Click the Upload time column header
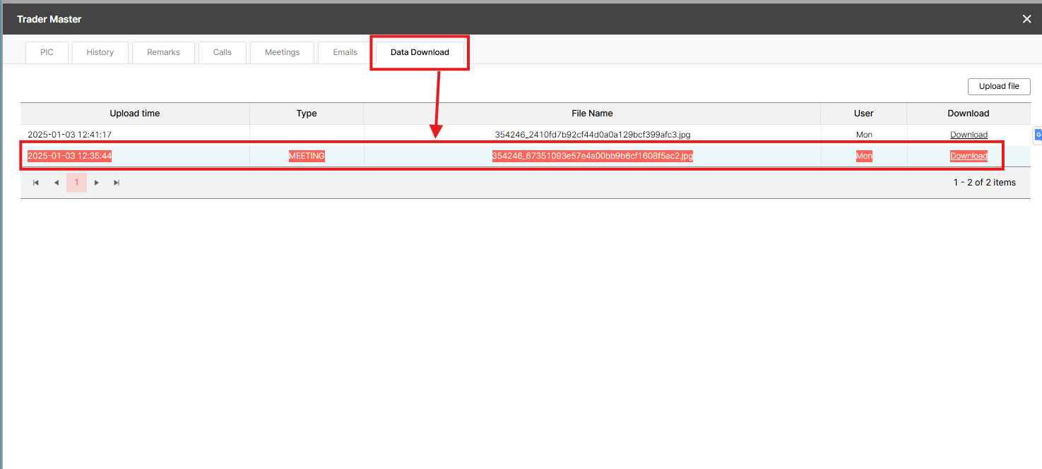Image resolution: width=1042 pixels, height=469 pixels. coord(135,114)
